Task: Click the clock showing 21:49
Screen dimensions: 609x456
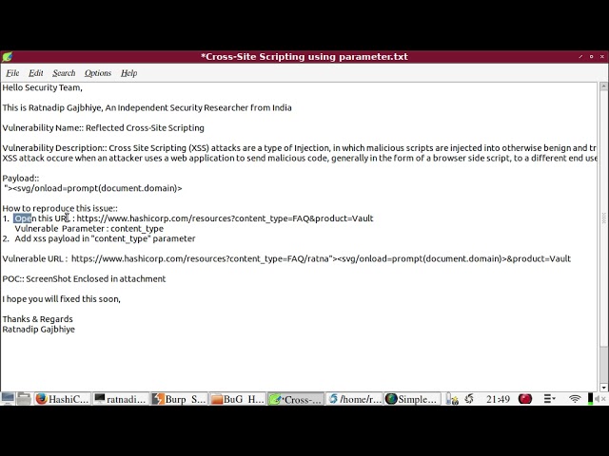Action: [x=498, y=399]
